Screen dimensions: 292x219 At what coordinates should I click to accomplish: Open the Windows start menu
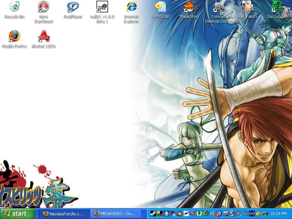pyautogui.click(x=17, y=214)
